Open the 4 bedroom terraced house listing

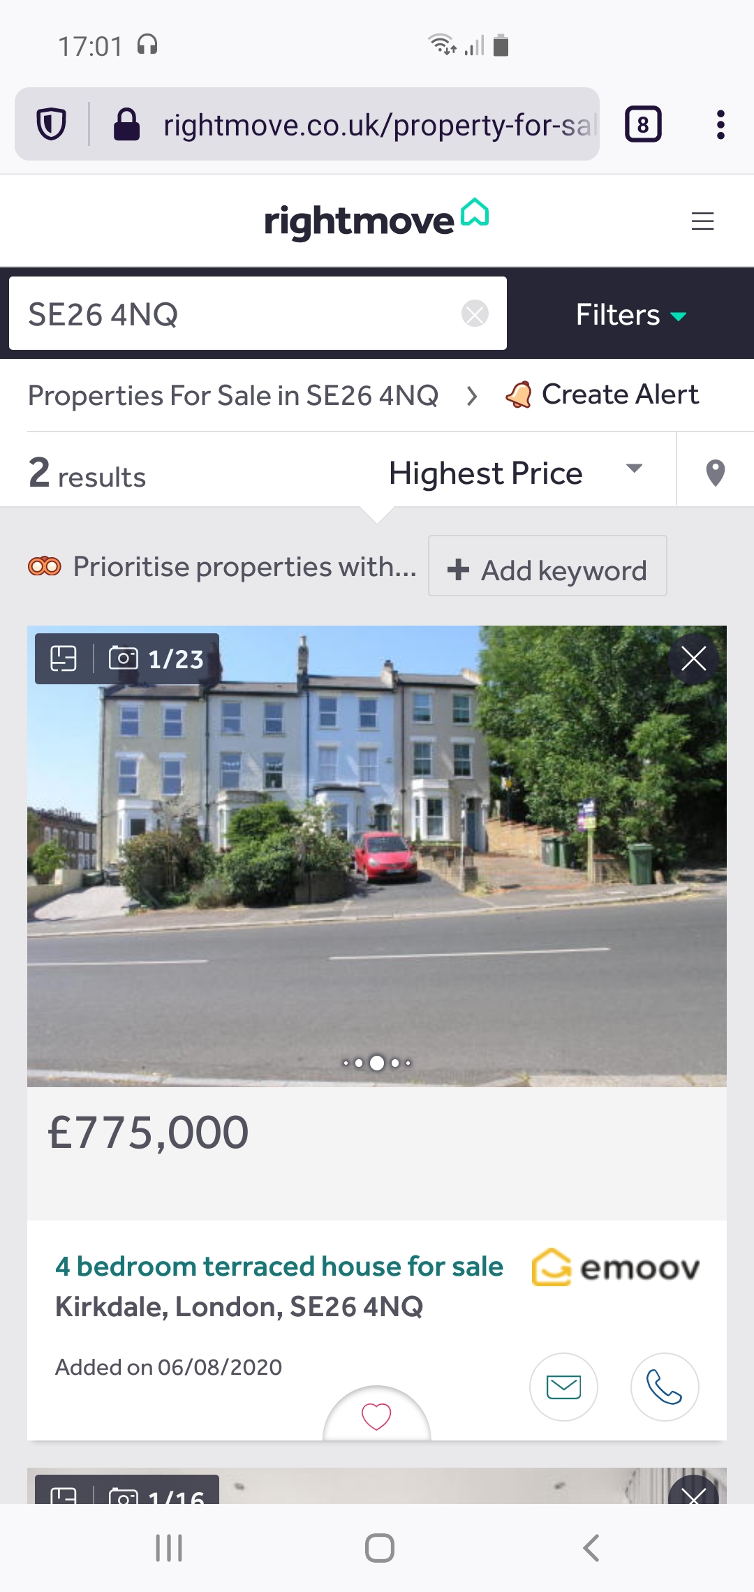click(x=279, y=1267)
